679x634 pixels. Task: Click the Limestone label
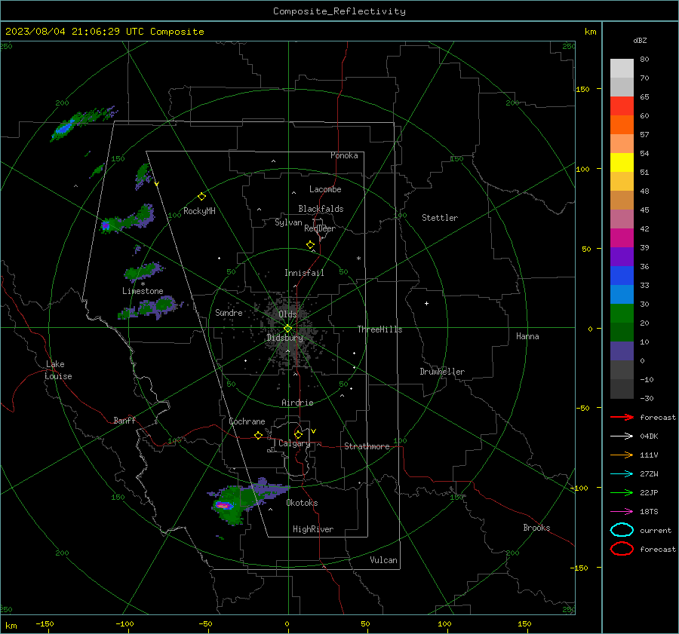click(x=143, y=291)
